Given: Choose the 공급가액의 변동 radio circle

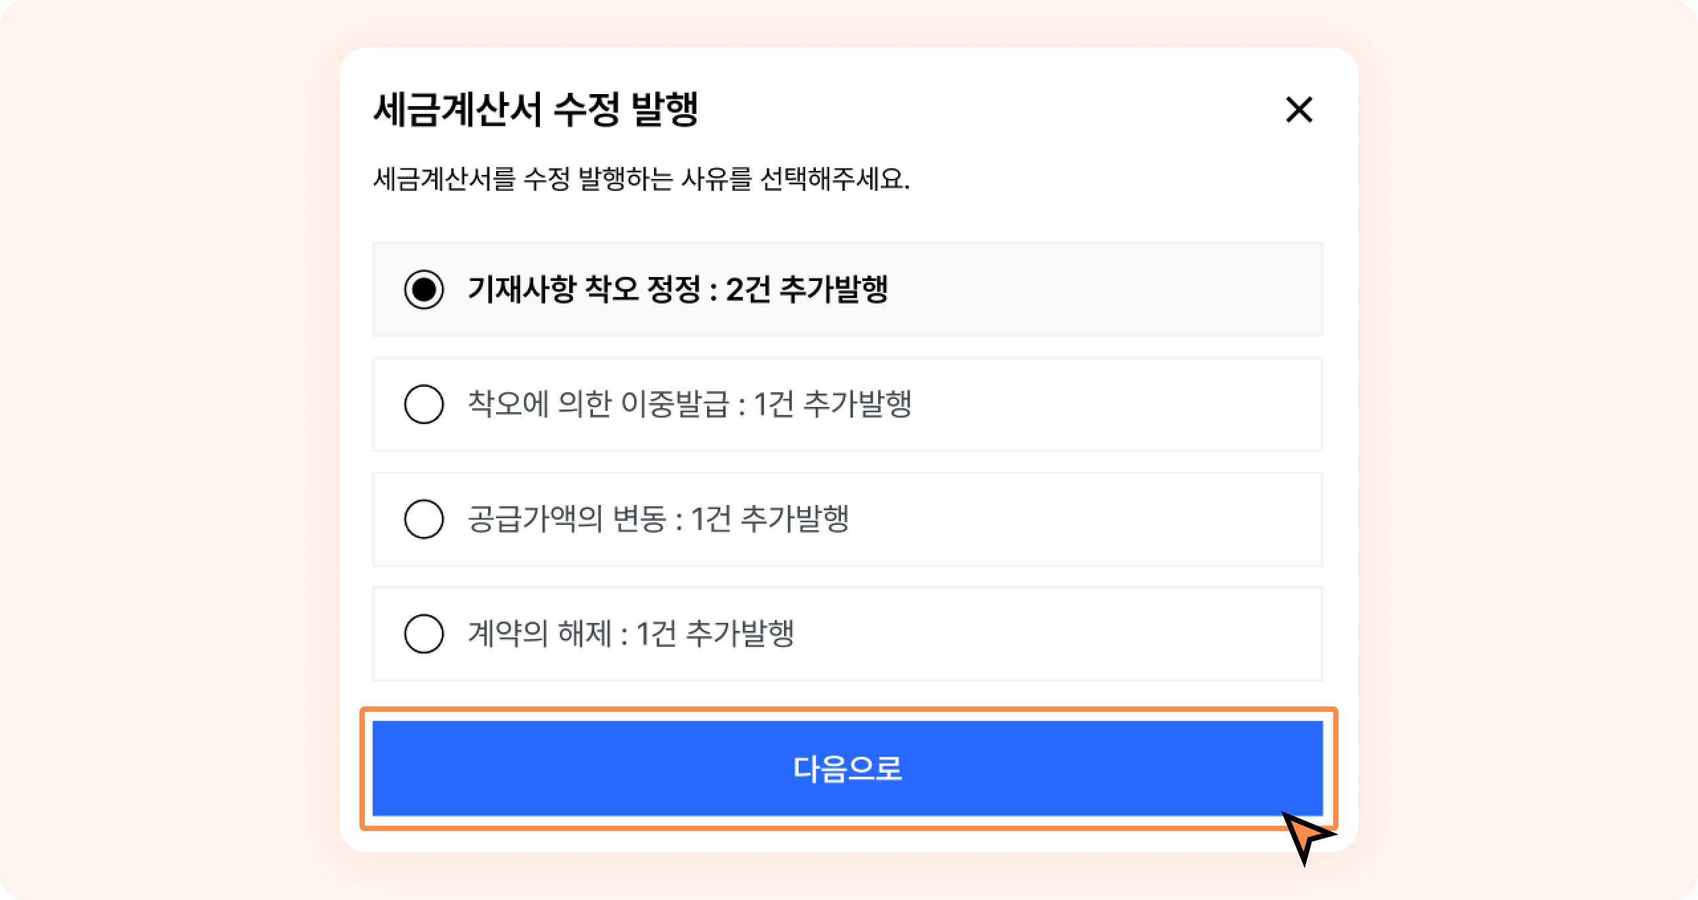Looking at the screenshot, I should pos(424,519).
